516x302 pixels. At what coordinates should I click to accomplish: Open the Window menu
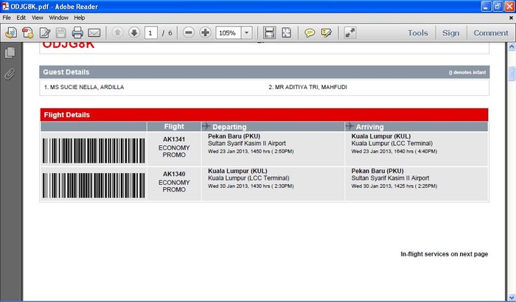[x=58, y=18]
